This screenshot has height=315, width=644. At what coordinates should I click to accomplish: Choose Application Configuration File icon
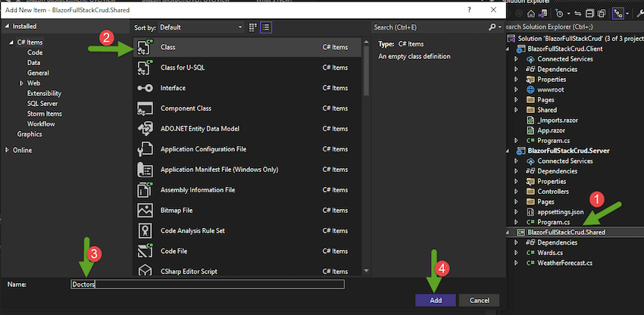pyautogui.click(x=145, y=149)
